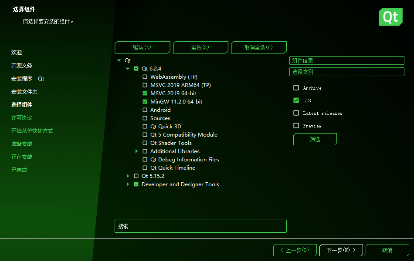Select the Qt 5.15.2 row label
The width and height of the screenshot is (414, 261).
point(153,176)
